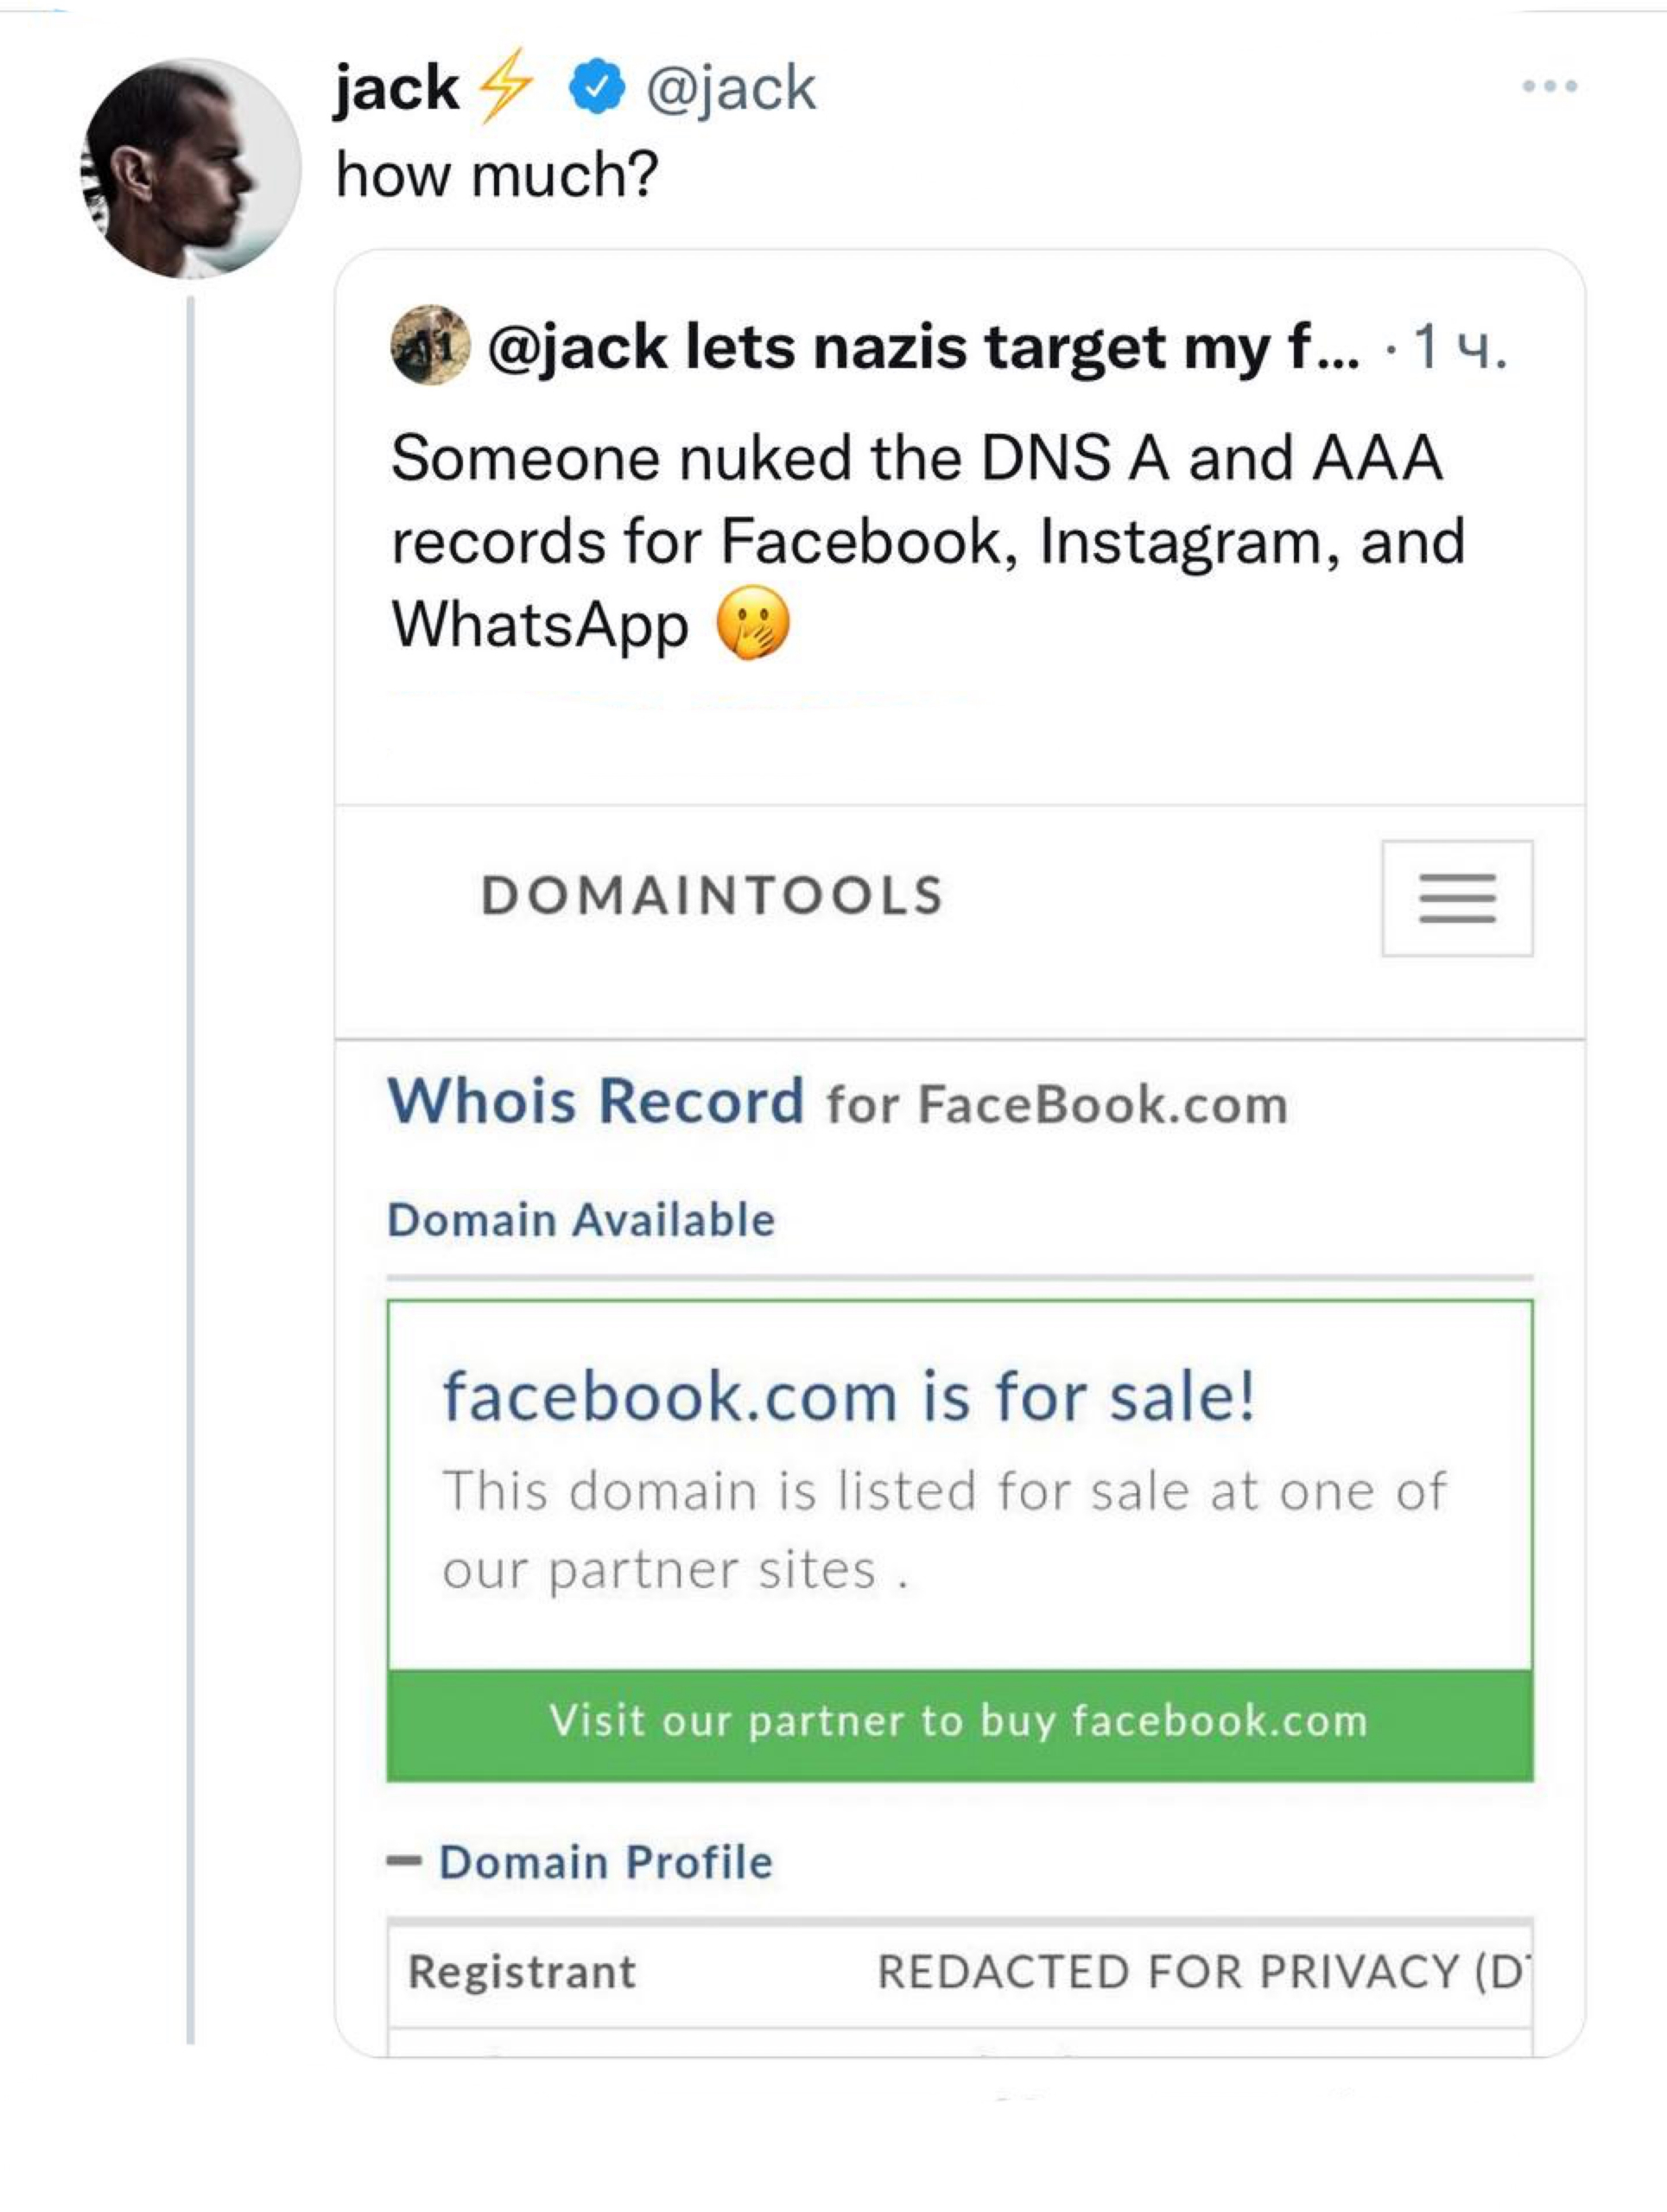Viewport: 1667px width, 2212px height.
Task: Click the blue verified badge icon
Action: [597, 87]
